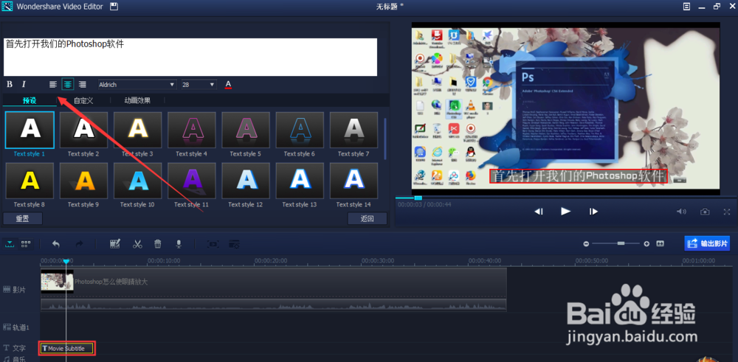Zoom out the timeline

coord(586,243)
